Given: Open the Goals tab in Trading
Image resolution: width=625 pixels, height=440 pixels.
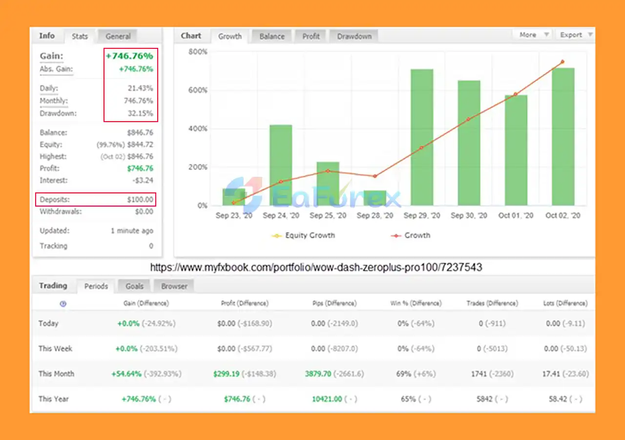Looking at the screenshot, I should (134, 286).
